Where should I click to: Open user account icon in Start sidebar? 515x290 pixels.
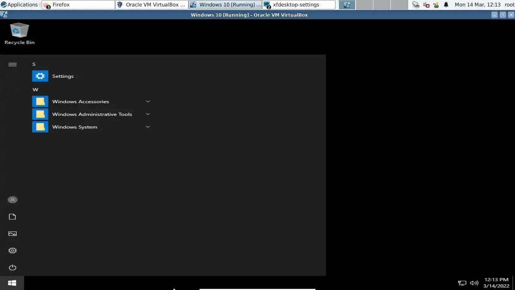(12, 200)
